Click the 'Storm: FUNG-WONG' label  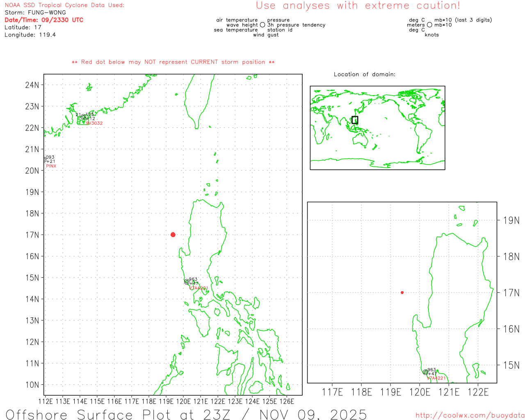tap(35, 12)
